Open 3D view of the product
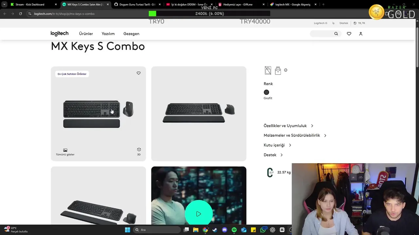 click(x=139, y=151)
